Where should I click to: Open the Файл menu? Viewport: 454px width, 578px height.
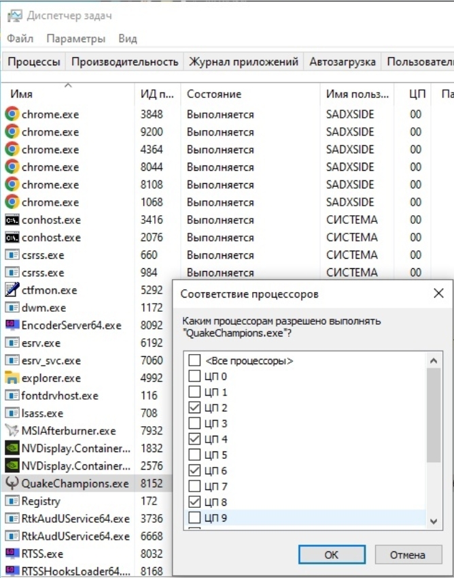click(x=20, y=38)
